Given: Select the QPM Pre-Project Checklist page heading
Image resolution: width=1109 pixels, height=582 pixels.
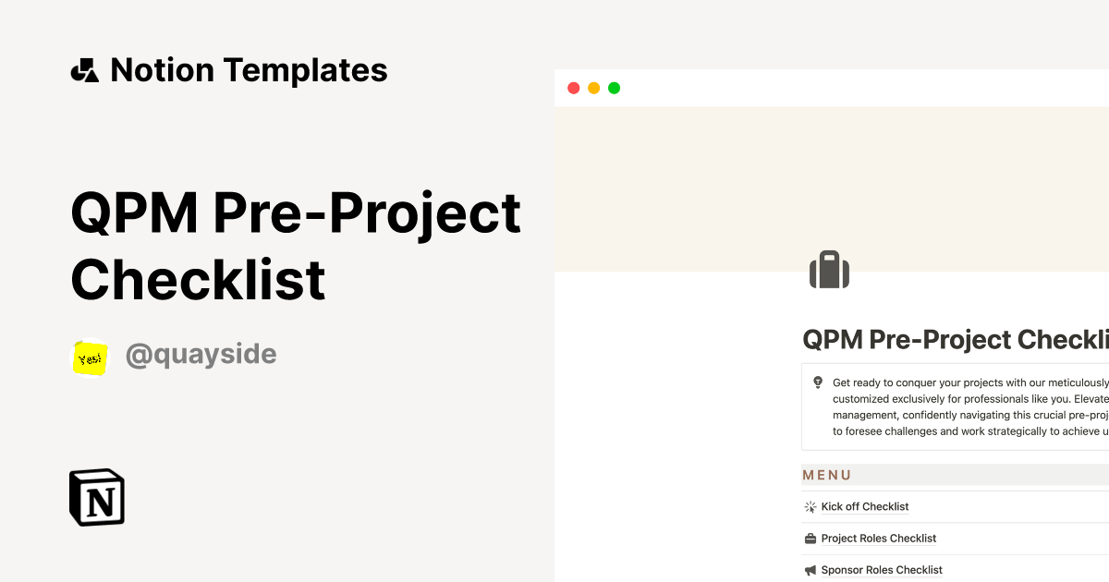Looking at the screenshot, I should tap(952, 340).
